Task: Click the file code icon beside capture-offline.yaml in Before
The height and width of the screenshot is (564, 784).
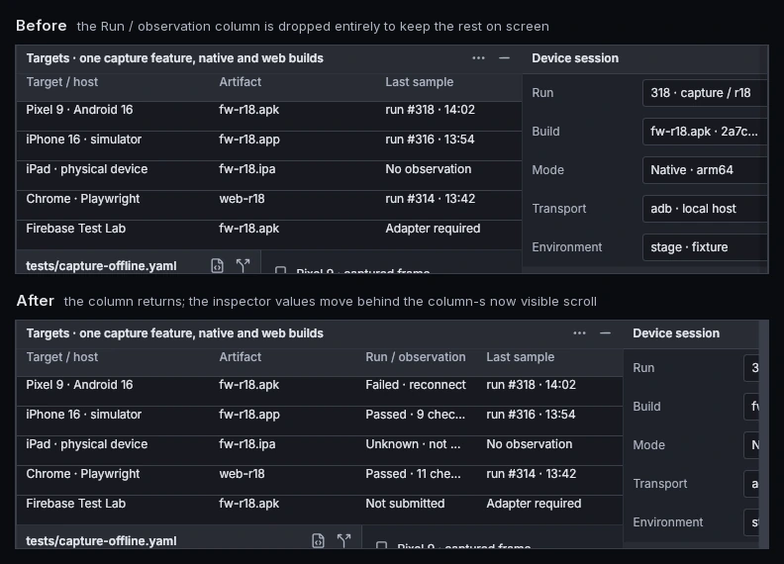Action: [x=217, y=265]
